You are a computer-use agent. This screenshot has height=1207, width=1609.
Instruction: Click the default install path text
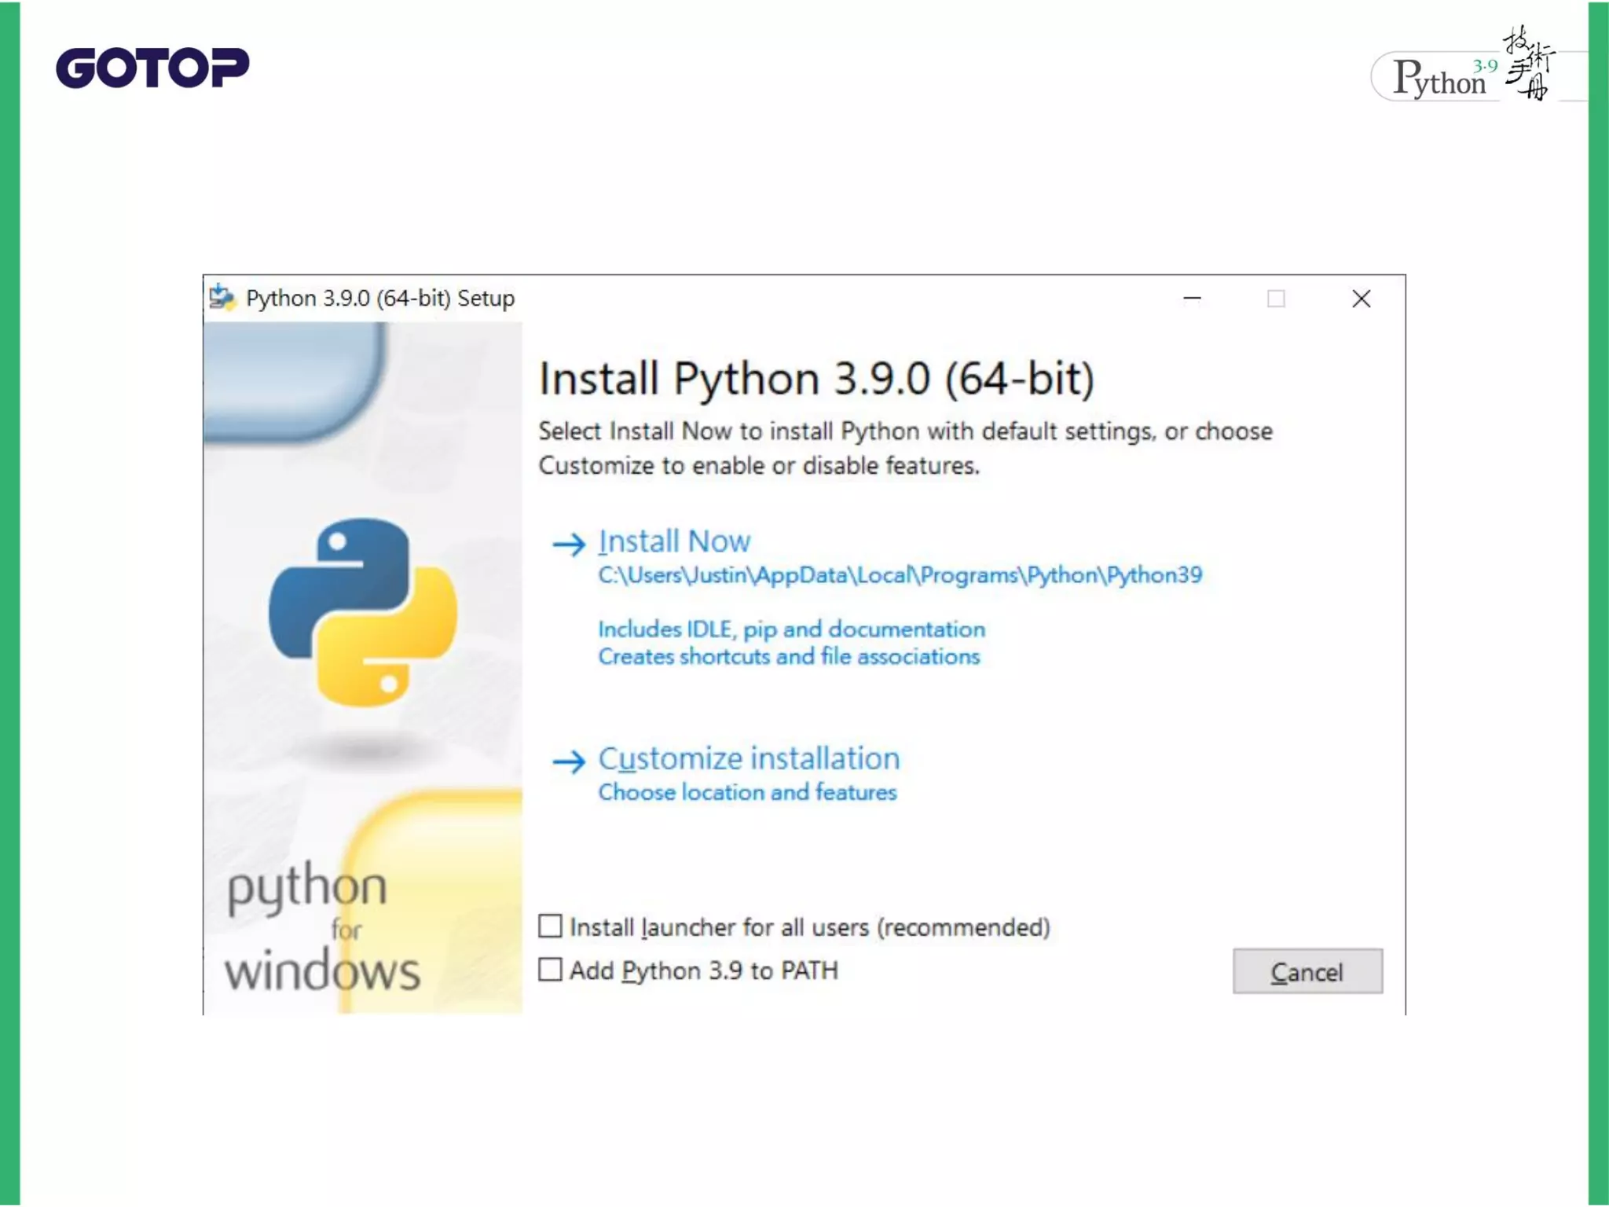pyautogui.click(x=900, y=575)
